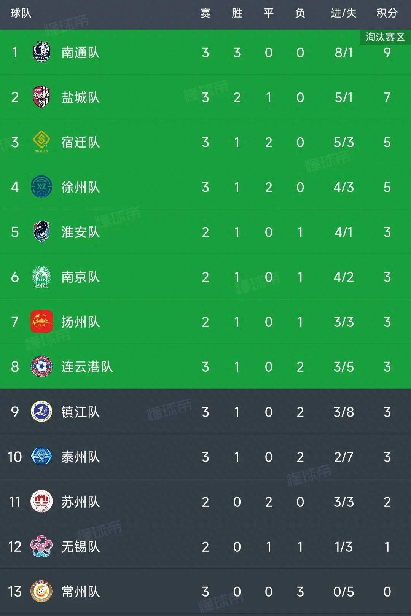The image size is (411, 616).
Task: Tap the Nanjing team green crest
Action: 41,277
